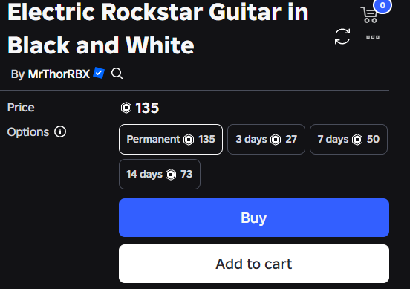Choose the 7 days rental option
410x289 pixels.
click(x=348, y=139)
